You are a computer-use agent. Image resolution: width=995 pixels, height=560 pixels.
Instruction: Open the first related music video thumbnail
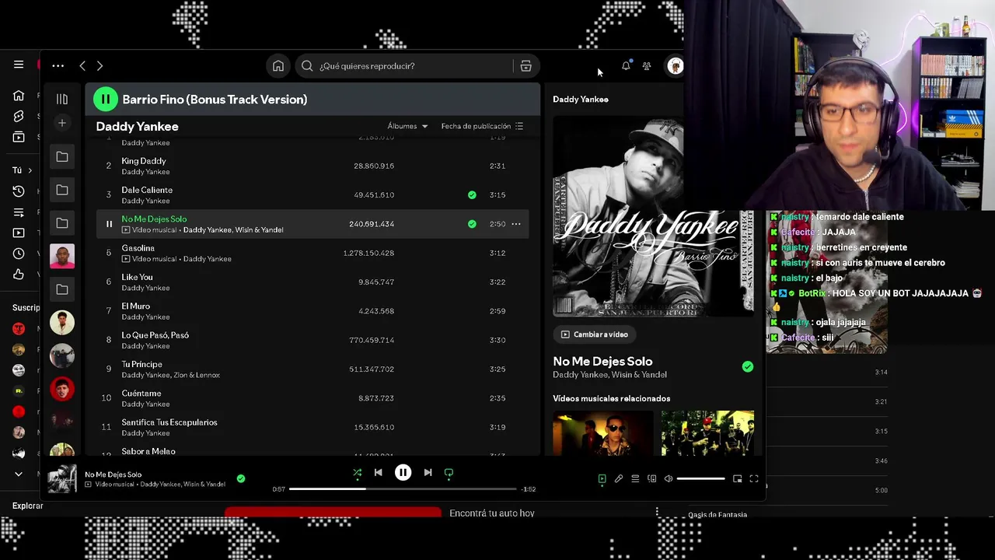[603, 433]
